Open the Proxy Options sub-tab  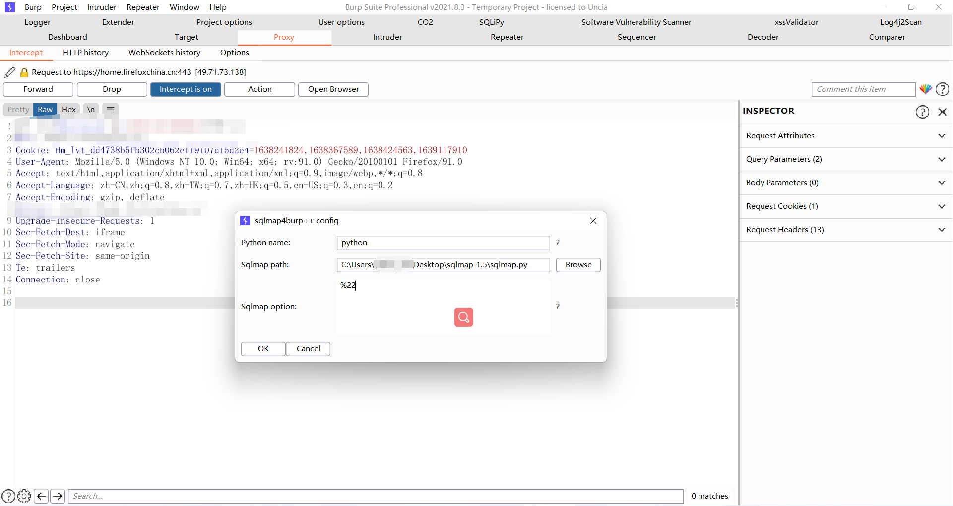[235, 53]
